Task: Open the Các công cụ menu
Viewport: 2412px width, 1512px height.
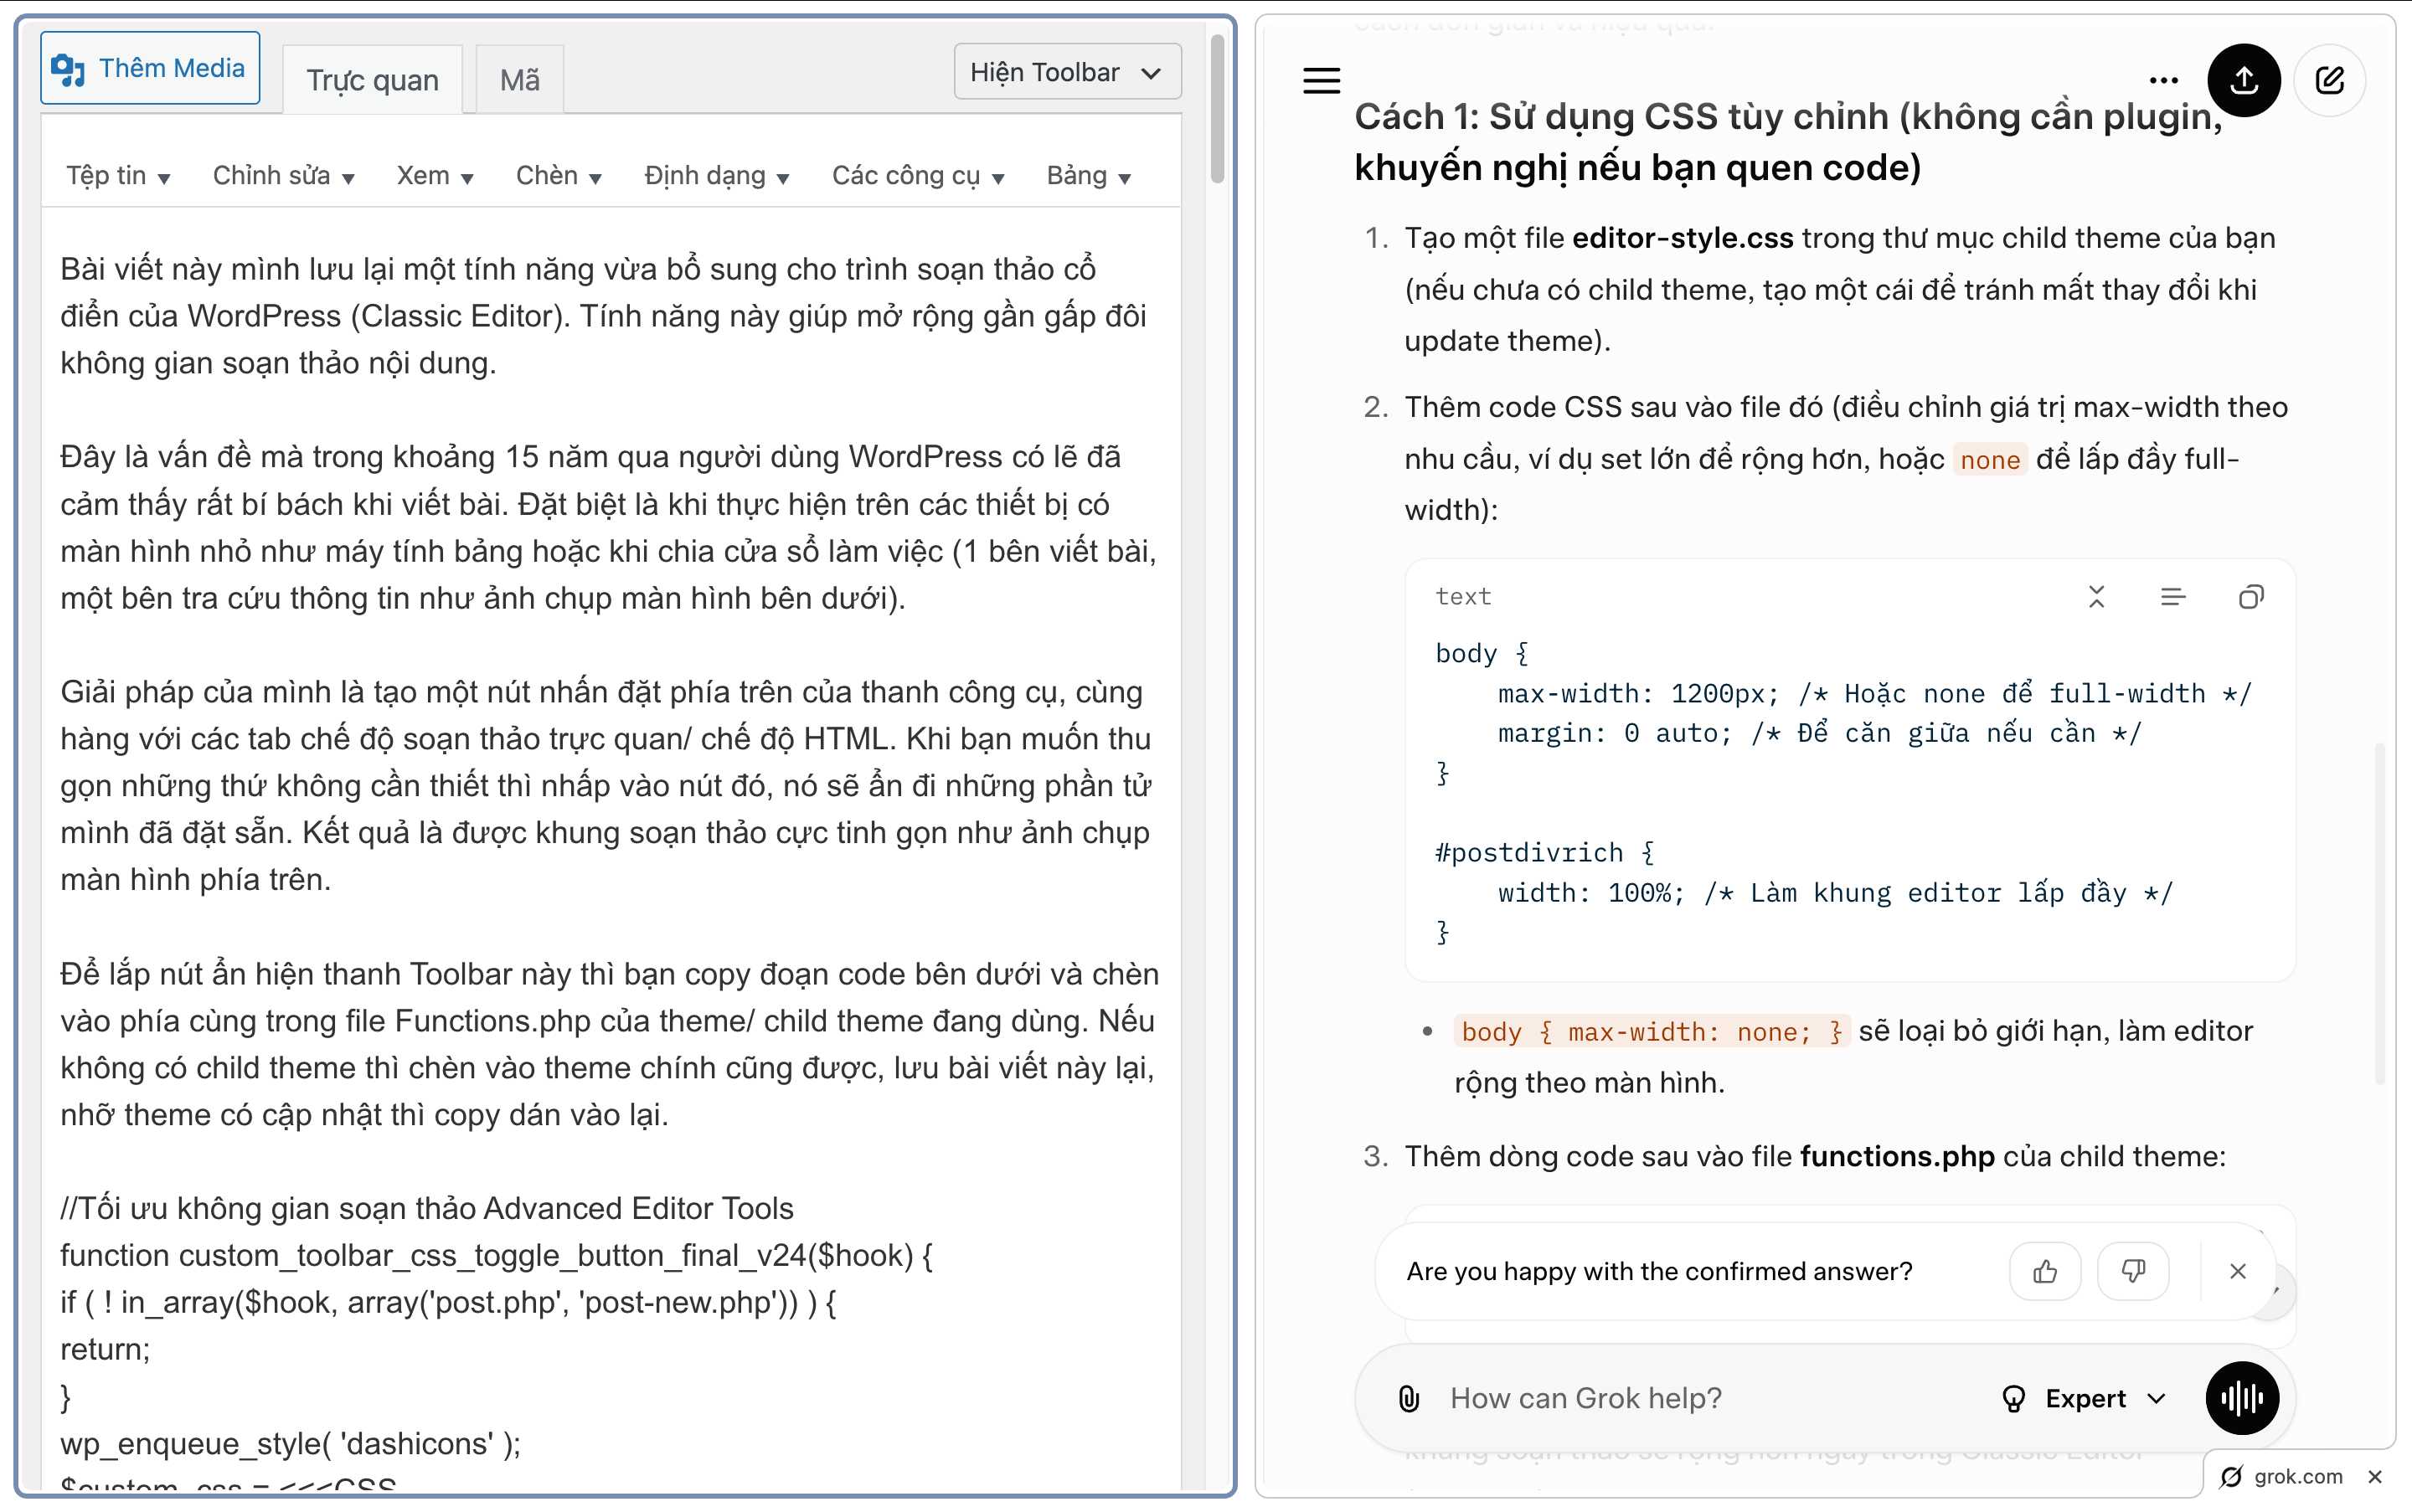Action: [917, 176]
